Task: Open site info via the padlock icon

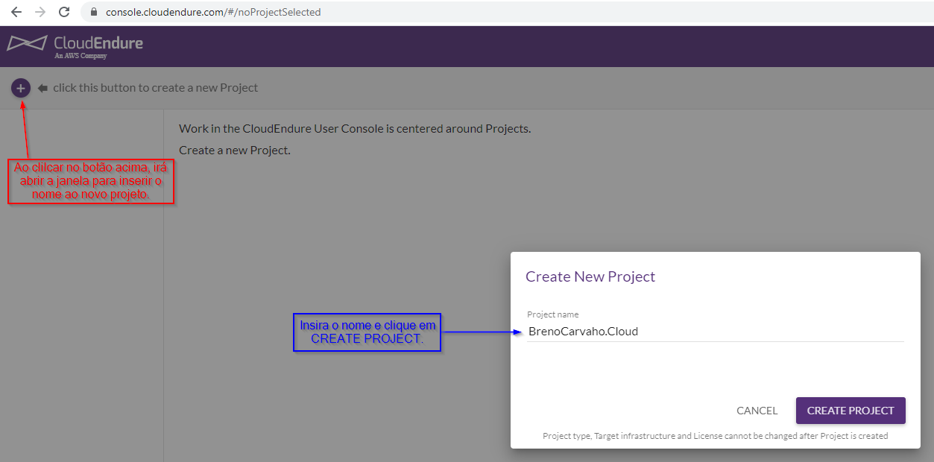Action: (94, 12)
